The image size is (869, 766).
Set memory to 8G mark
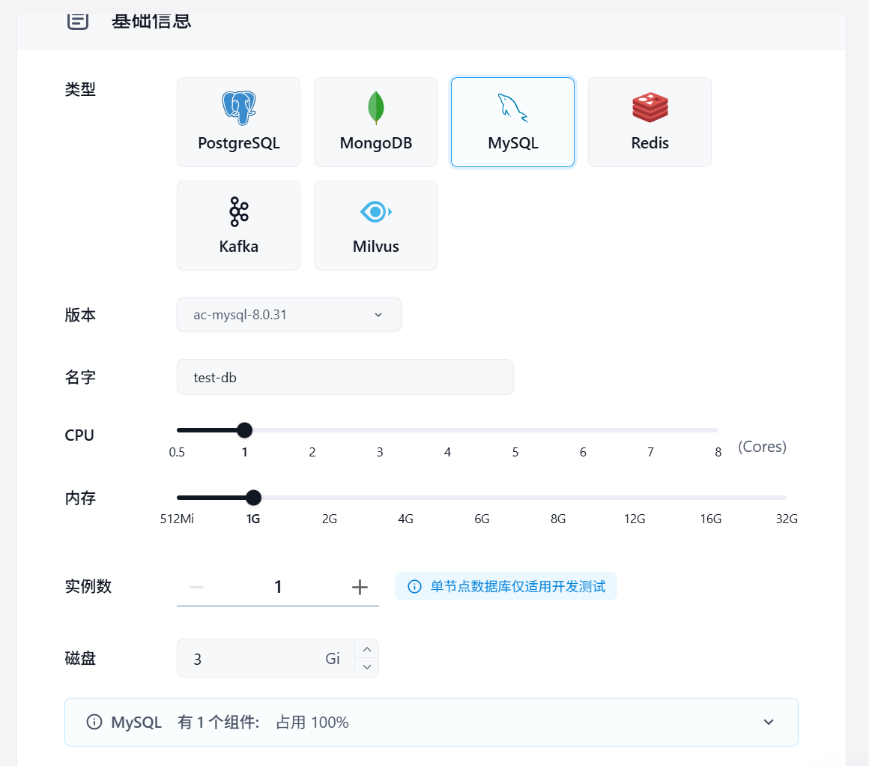coord(558,519)
